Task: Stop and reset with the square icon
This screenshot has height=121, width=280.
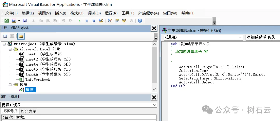Action: (x=94, y=21)
